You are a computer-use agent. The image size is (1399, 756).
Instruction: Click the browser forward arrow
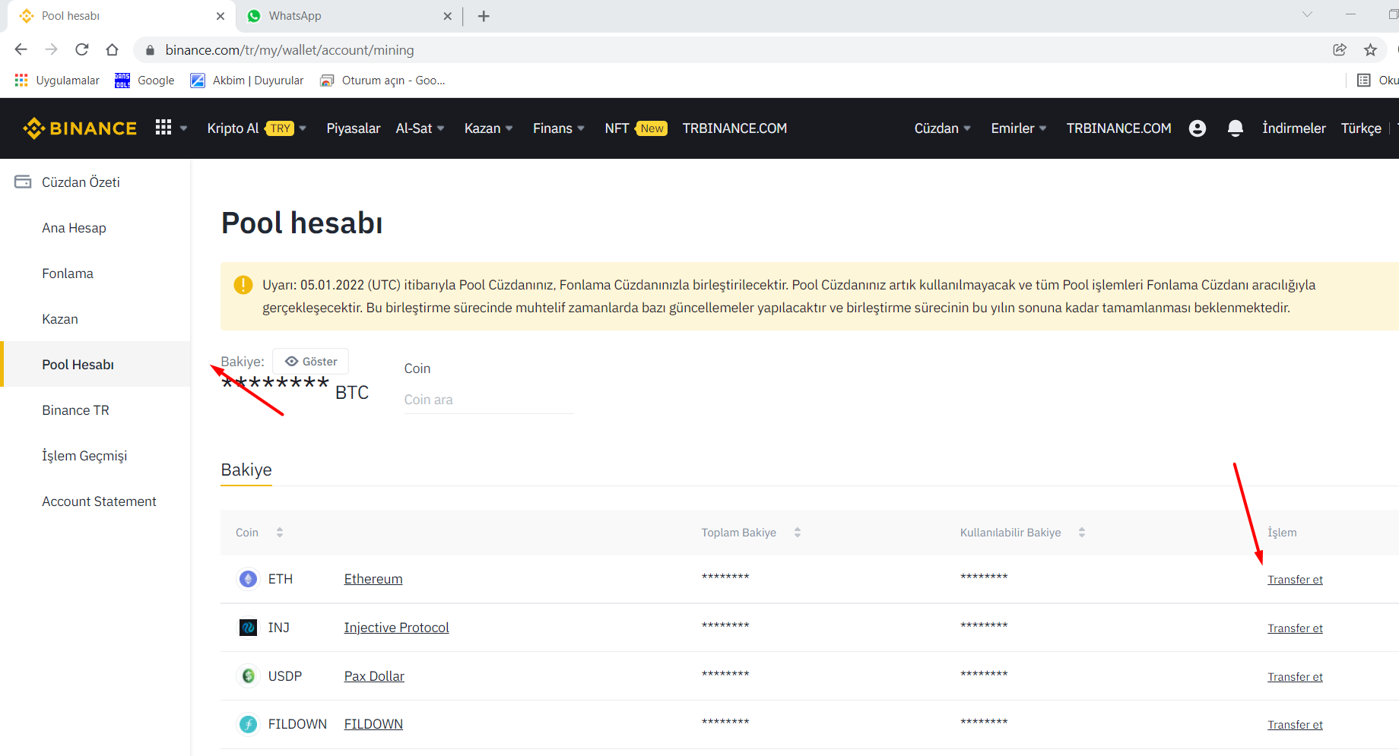click(52, 50)
